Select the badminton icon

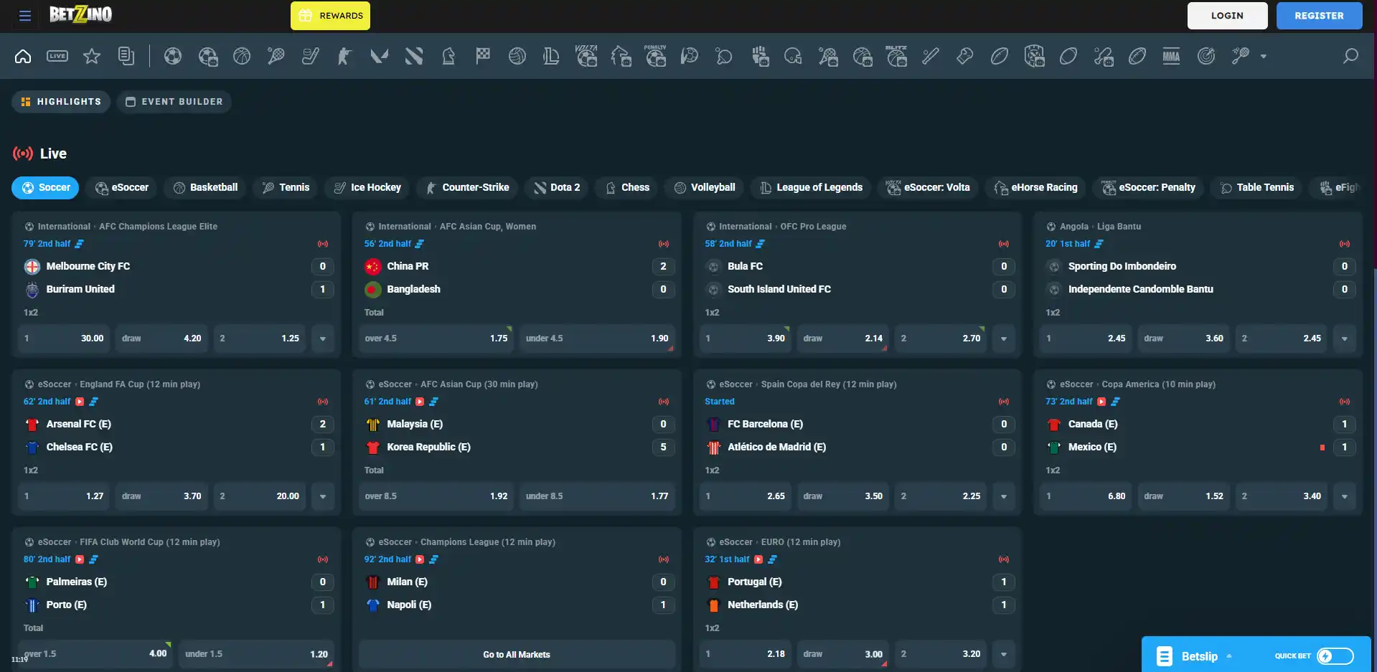point(1241,56)
